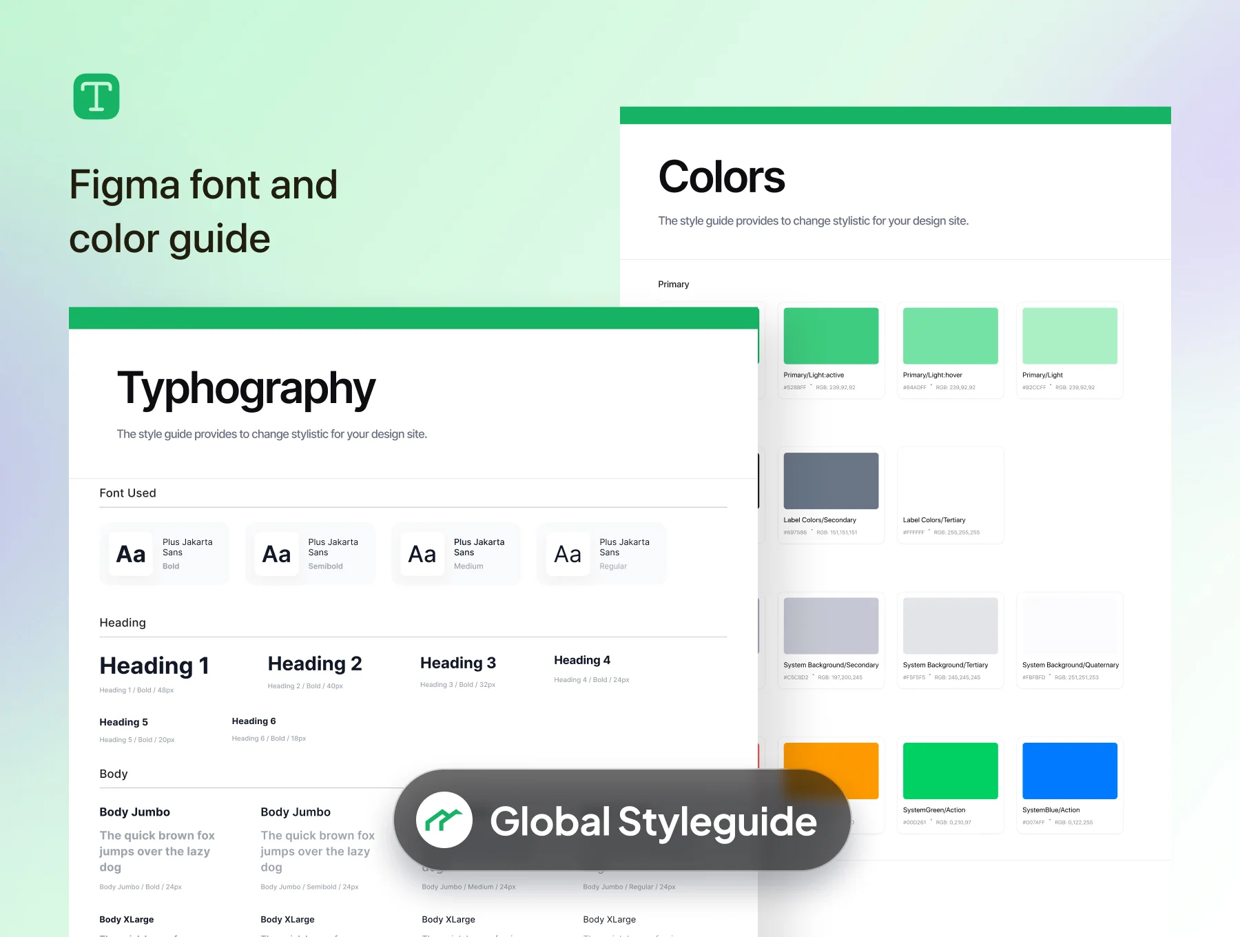Click the "#B2CCFF" hex code
Image resolution: width=1240 pixels, height=937 pixels.
click(x=1034, y=387)
